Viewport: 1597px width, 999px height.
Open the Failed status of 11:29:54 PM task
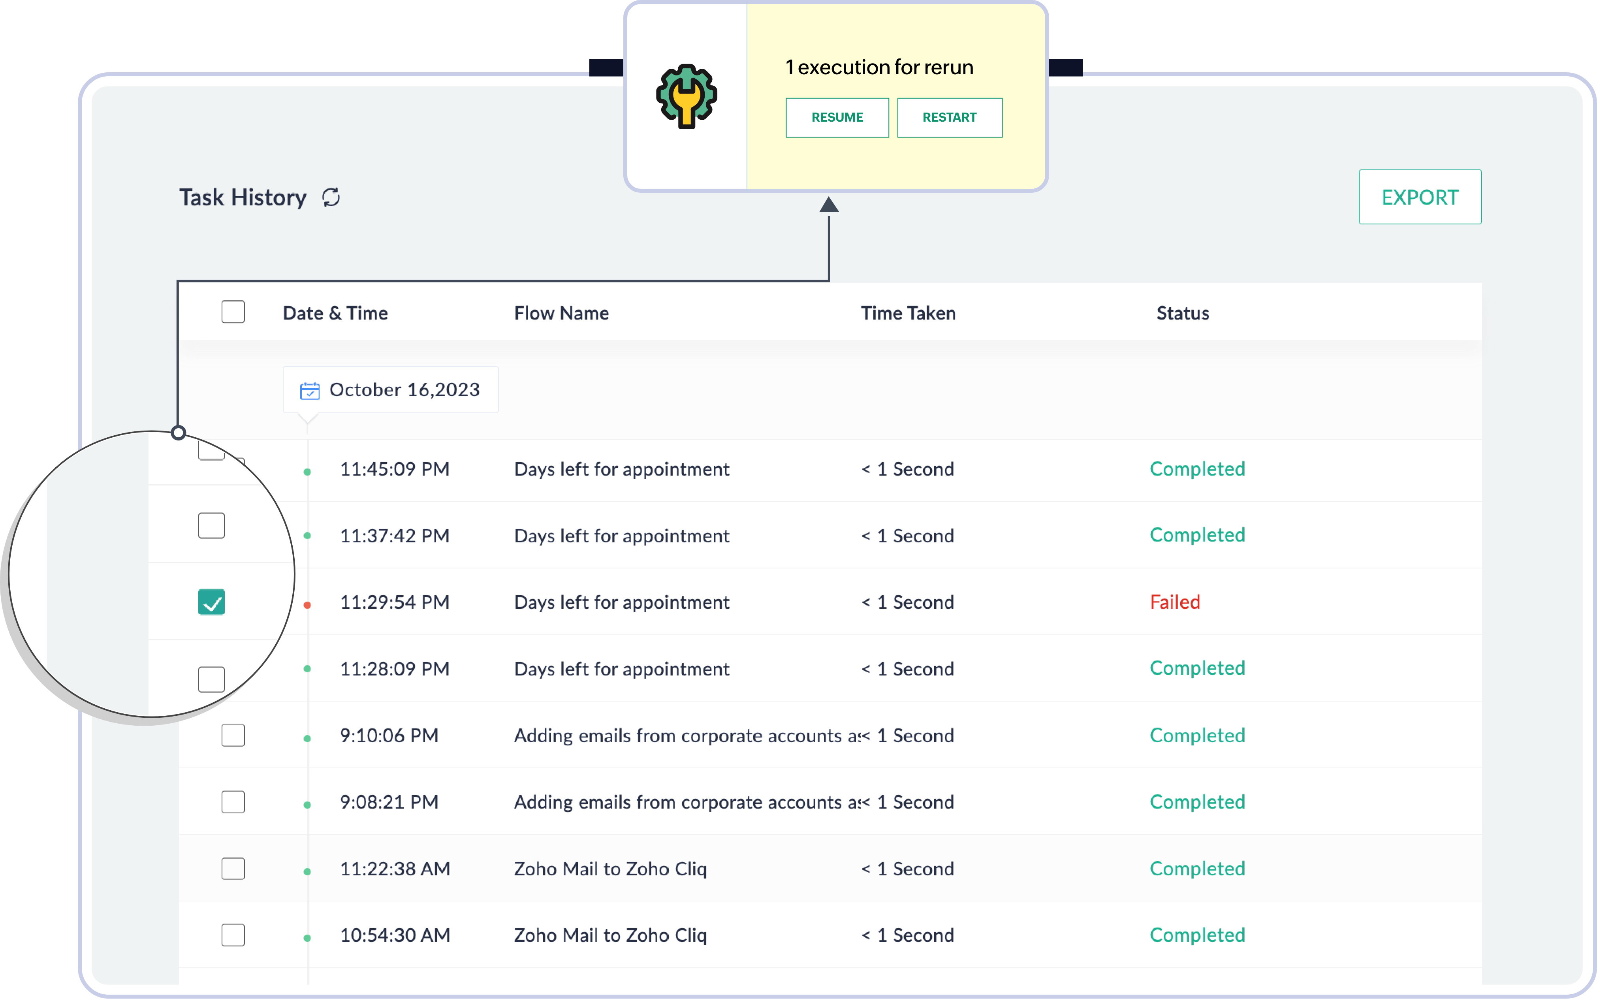1174,602
